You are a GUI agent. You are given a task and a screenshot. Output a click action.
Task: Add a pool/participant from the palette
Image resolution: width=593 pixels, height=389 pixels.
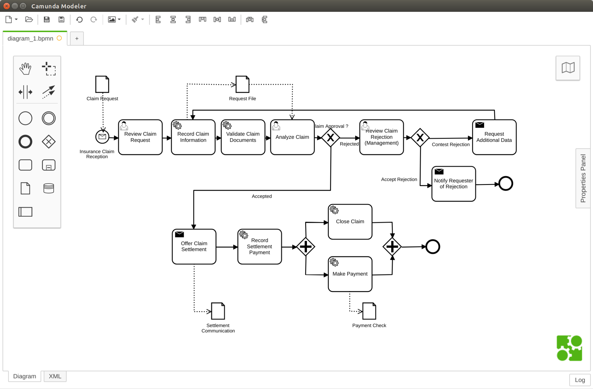(25, 212)
